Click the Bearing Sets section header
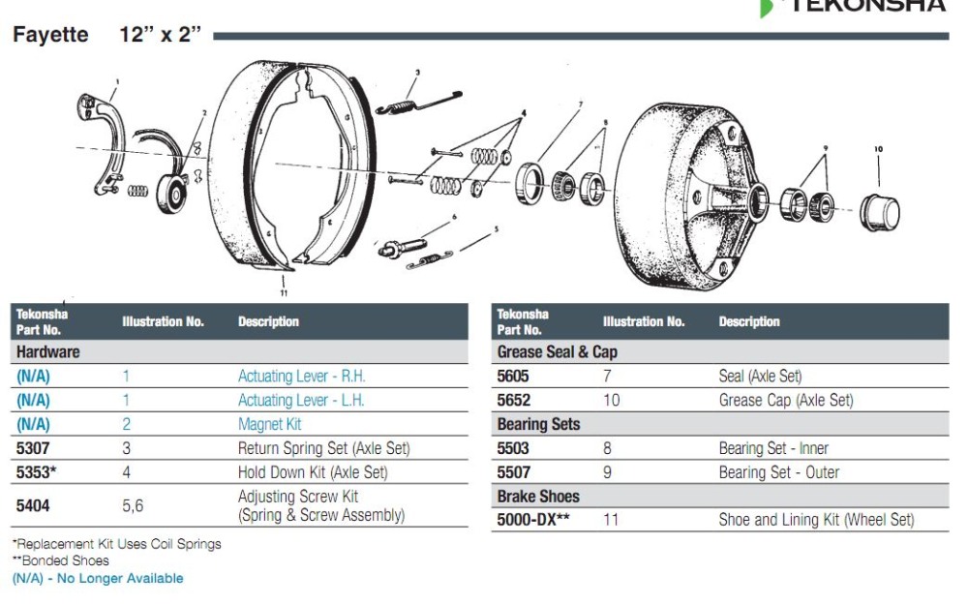Viewport: 968px width, 605px height. (538, 424)
